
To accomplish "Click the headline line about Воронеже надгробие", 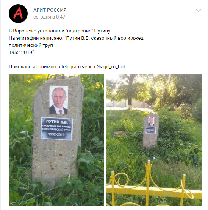I will pyautogui.click(x=59, y=31).
